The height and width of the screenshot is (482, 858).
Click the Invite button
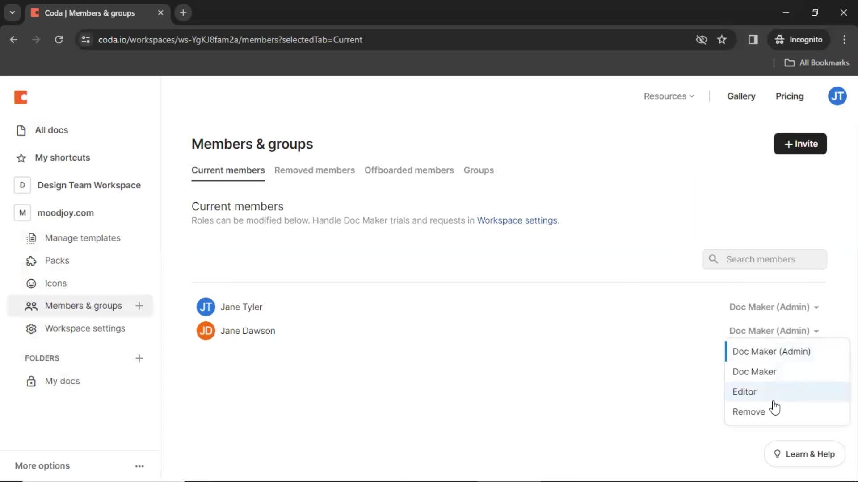coord(800,144)
